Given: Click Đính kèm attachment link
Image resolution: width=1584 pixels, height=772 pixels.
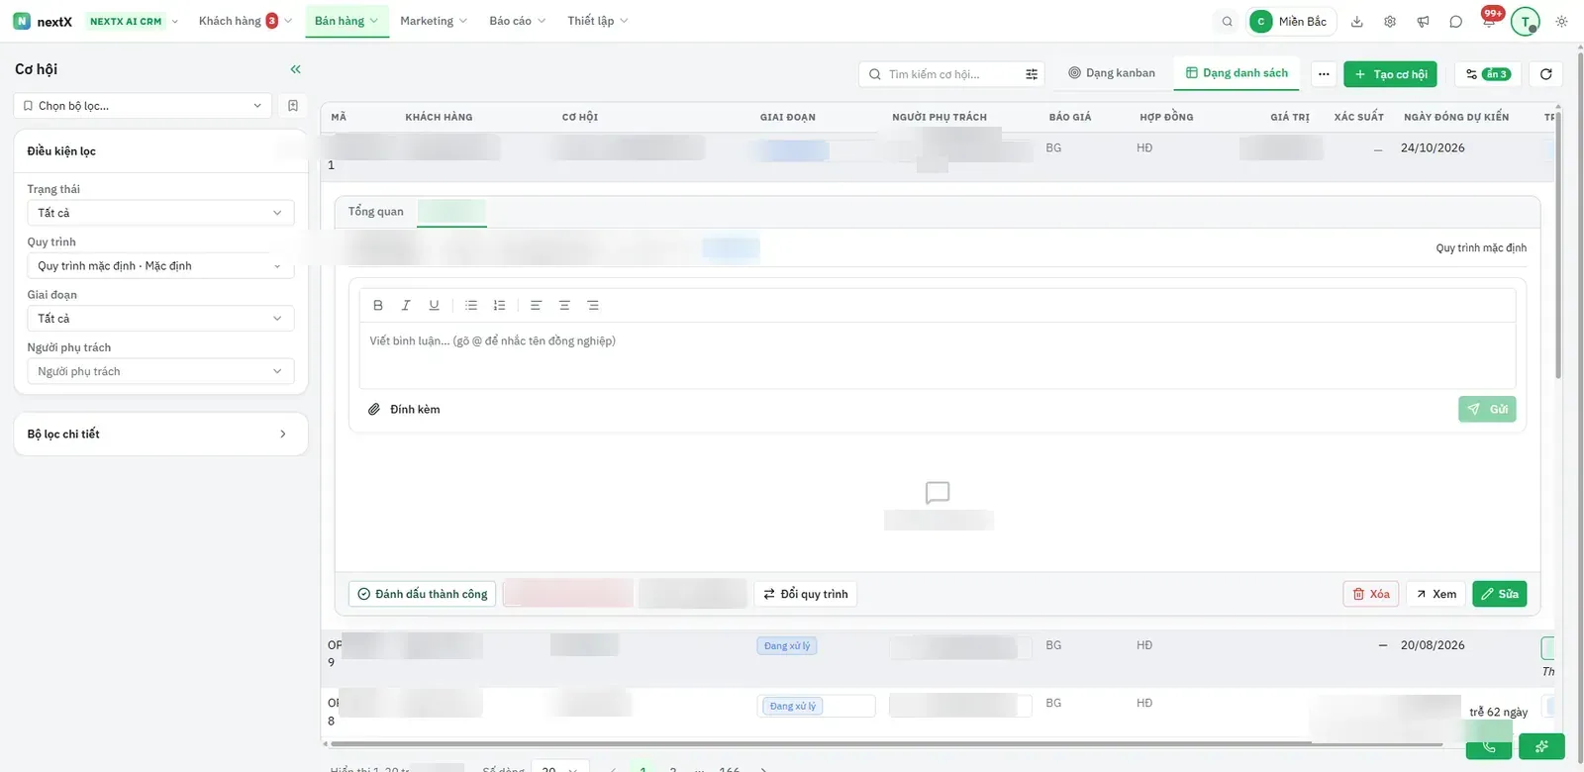Looking at the screenshot, I should (x=404, y=410).
